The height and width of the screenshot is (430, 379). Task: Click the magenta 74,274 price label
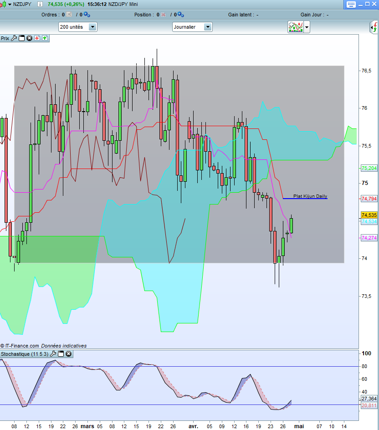point(369,238)
